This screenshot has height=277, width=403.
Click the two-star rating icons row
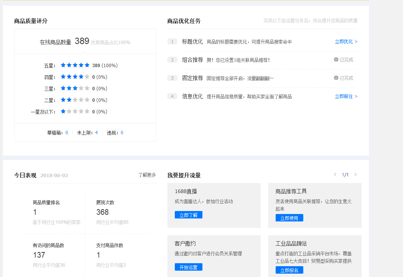tap(75, 100)
